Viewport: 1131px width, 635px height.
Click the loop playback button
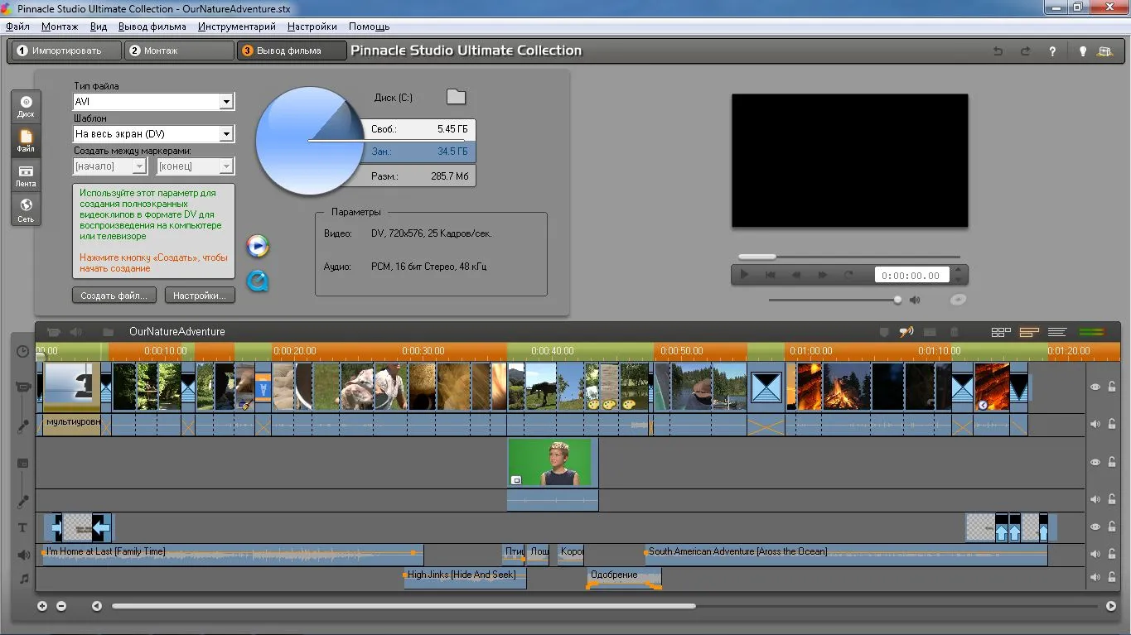pyautogui.click(x=848, y=275)
